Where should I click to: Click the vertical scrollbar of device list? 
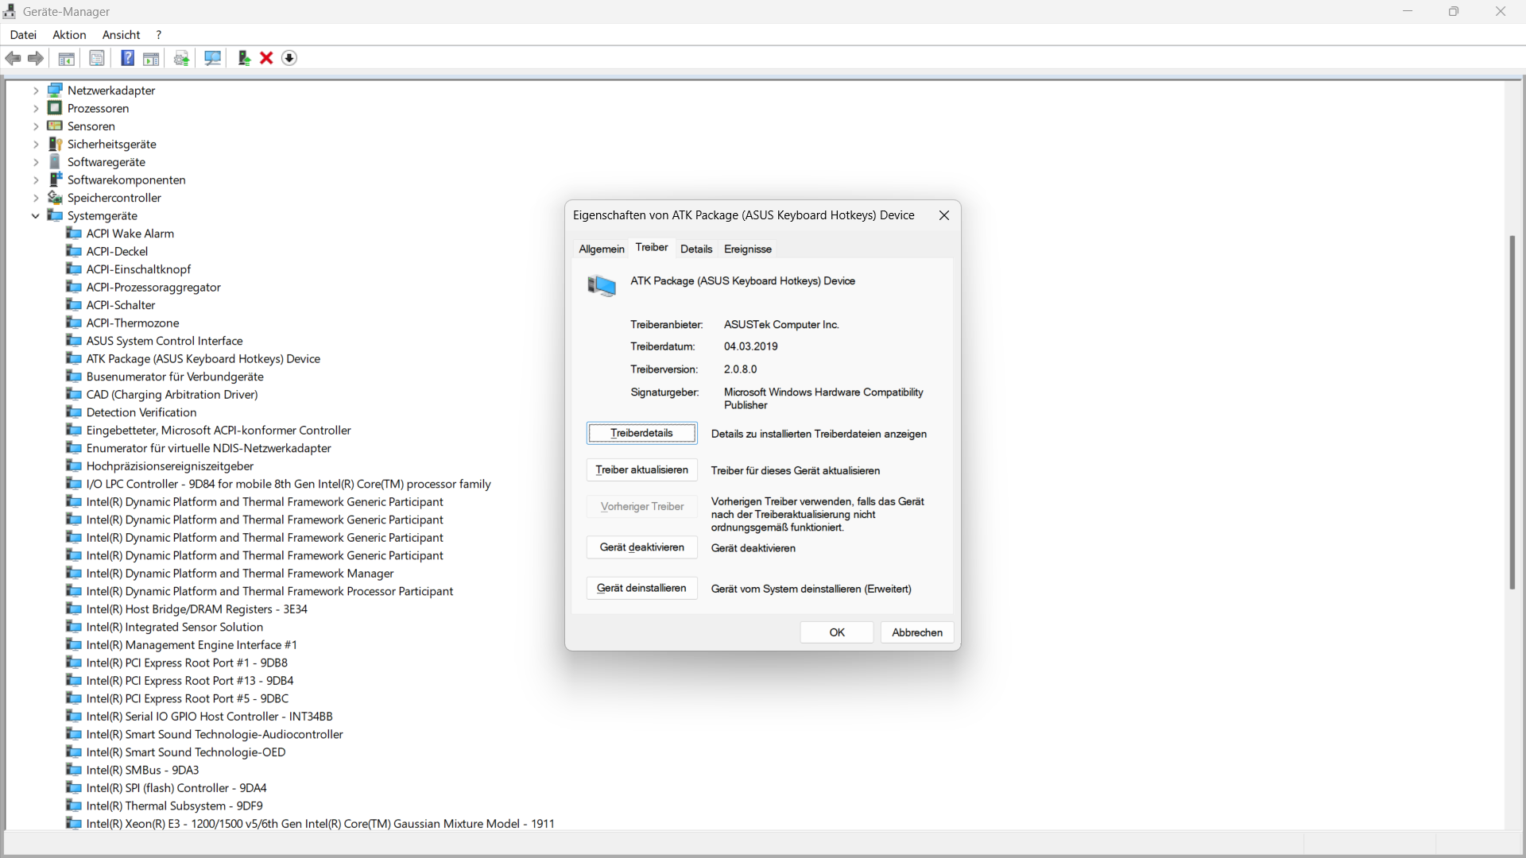(1512, 413)
